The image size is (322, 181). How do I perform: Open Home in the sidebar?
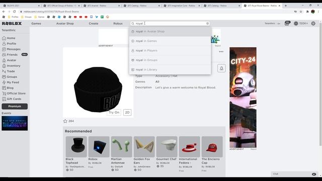tap(9, 38)
